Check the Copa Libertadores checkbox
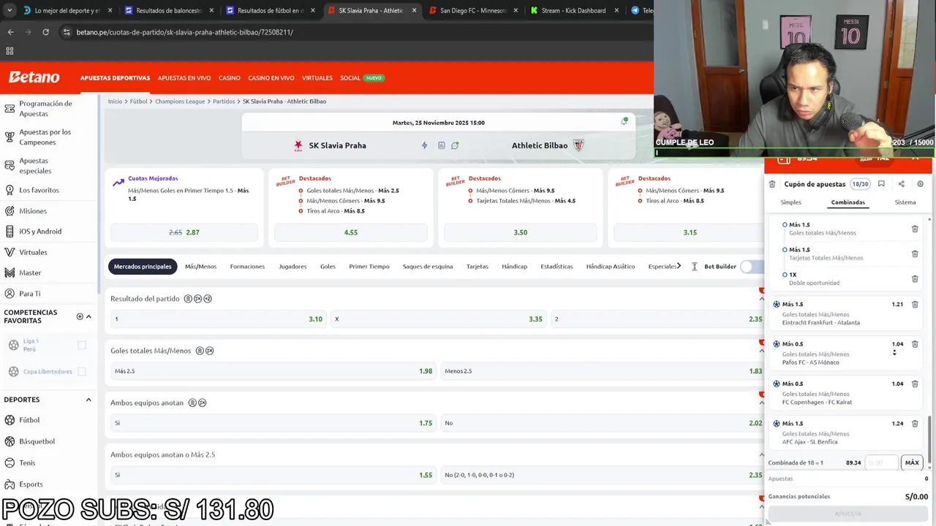 tap(82, 371)
